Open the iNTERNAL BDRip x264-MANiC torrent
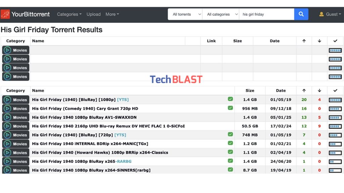The image size is (344, 193). 90,144
